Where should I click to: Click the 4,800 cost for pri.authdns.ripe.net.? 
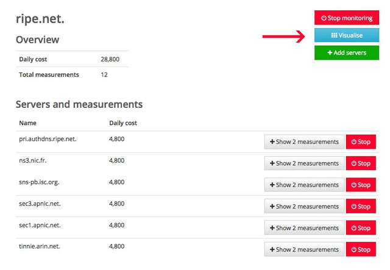click(116, 139)
